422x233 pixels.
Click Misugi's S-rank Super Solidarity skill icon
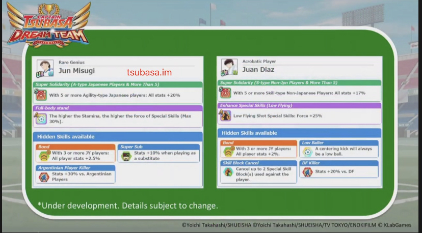41,95
